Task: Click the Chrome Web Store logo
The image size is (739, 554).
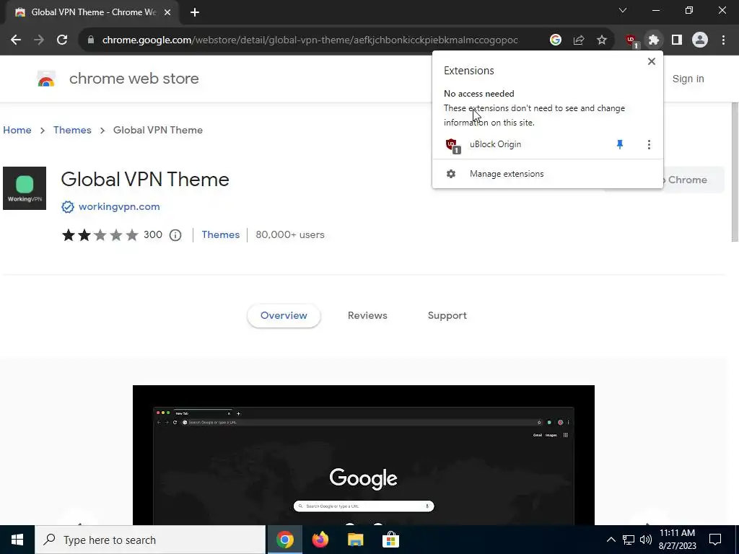Action: tap(46, 79)
